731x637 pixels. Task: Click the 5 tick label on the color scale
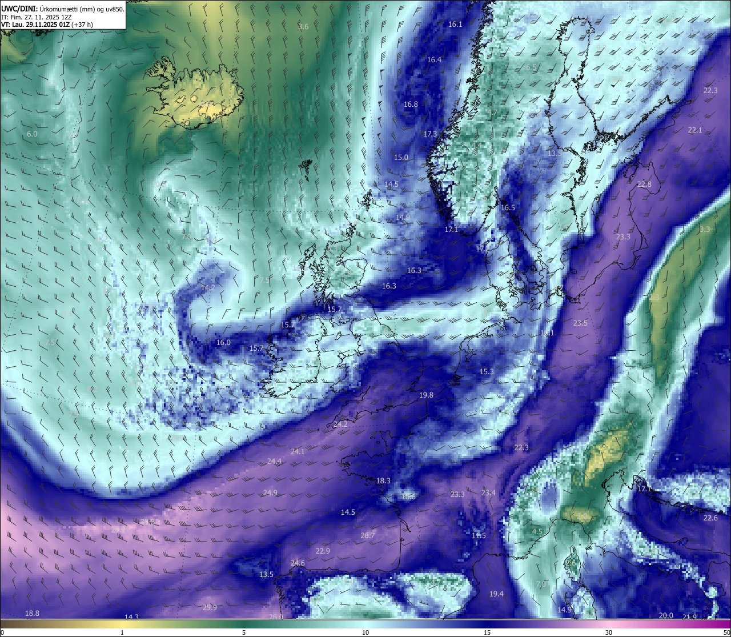pyautogui.click(x=244, y=632)
